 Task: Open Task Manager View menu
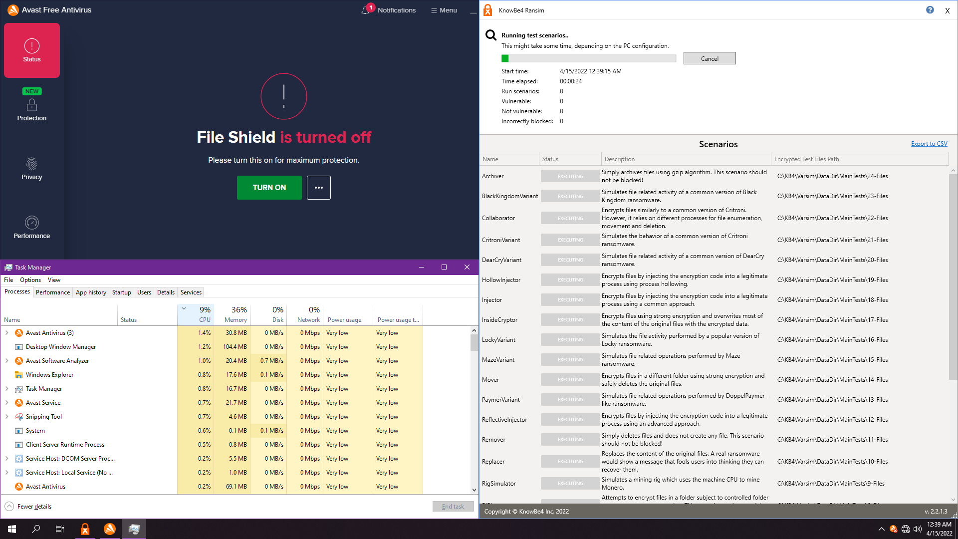pos(54,280)
